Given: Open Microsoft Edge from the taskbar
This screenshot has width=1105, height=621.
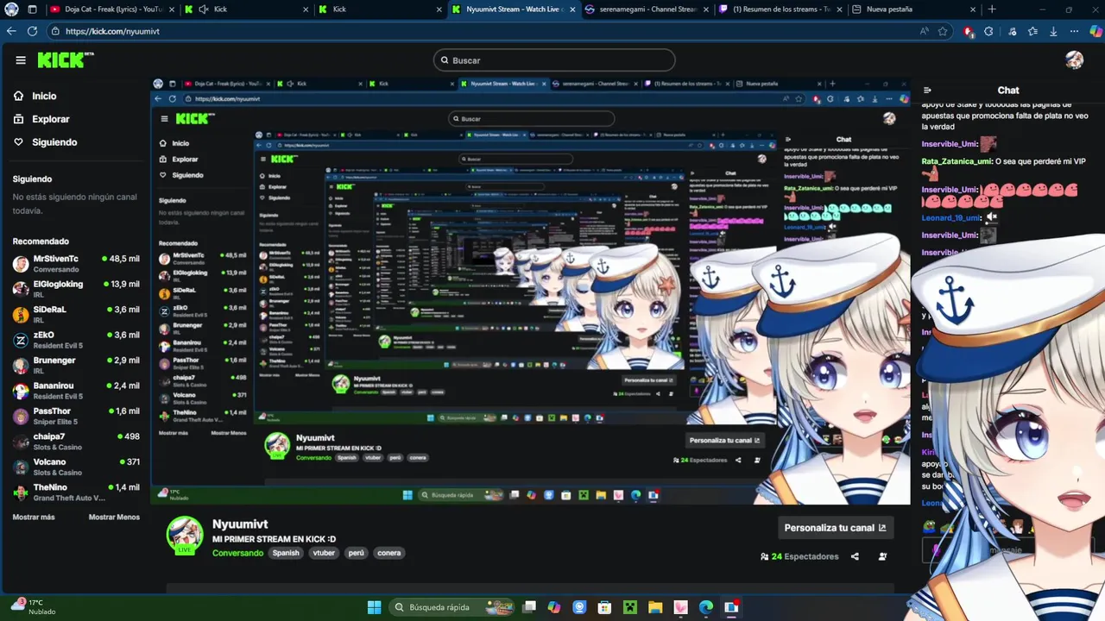Looking at the screenshot, I should 706,607.
